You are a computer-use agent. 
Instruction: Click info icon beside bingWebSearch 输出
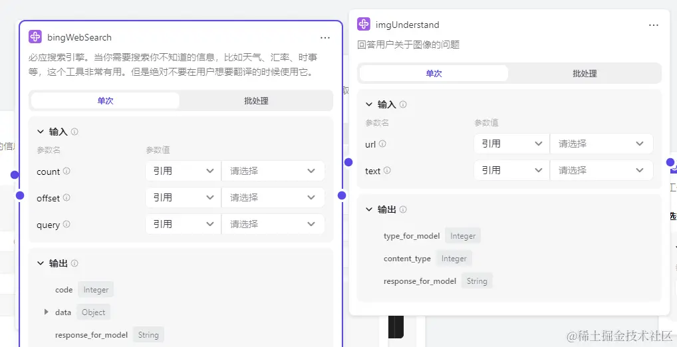pyautogui.click(x=74, y=263)
